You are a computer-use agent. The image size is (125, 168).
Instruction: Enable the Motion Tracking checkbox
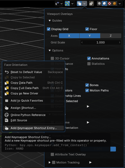54,162
